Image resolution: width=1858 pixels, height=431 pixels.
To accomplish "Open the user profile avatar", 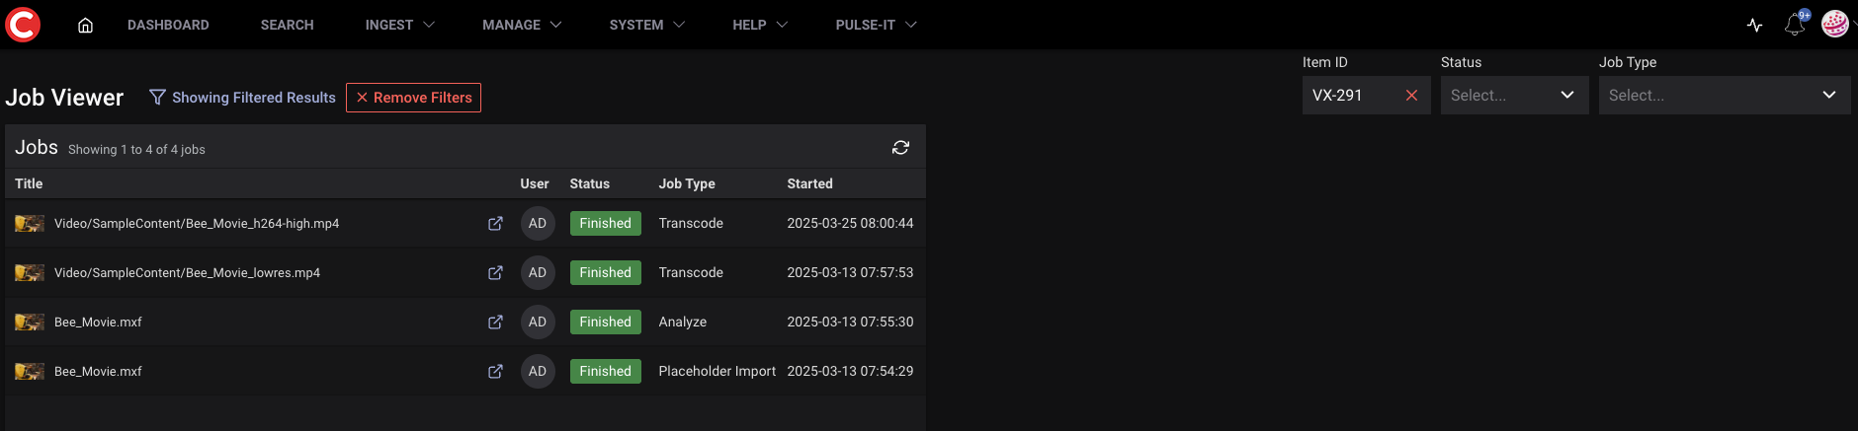I will pyautogui.click(x=1834, y=25).
